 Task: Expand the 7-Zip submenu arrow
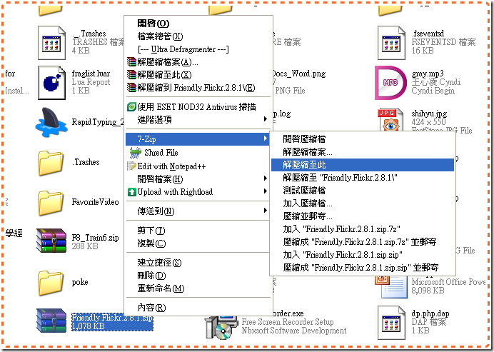click(x=266, y=139)
